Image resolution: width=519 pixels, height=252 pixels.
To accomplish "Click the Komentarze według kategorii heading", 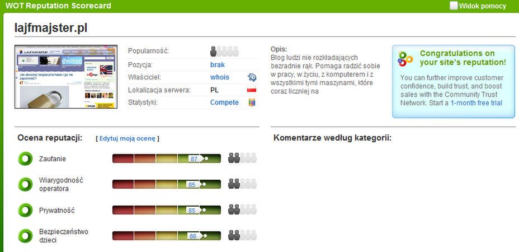I will coord(332,138).
